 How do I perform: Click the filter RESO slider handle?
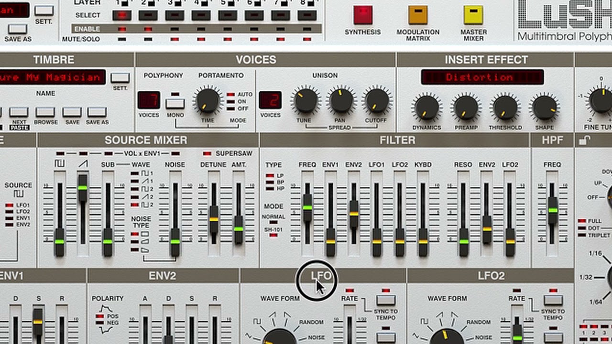click(463, 242)
